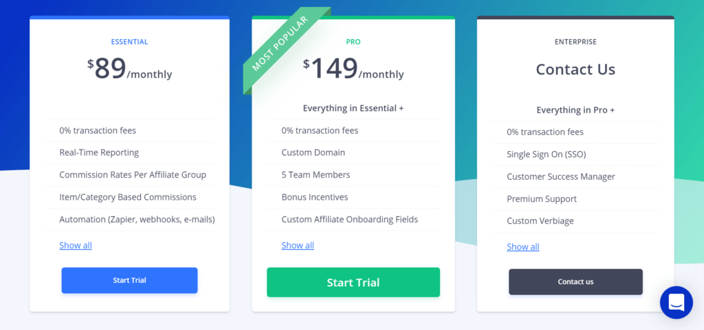Select the Single Sign On (SSO) feature
The height and width of the screenshot is (330, 704).
click(546, 154)
